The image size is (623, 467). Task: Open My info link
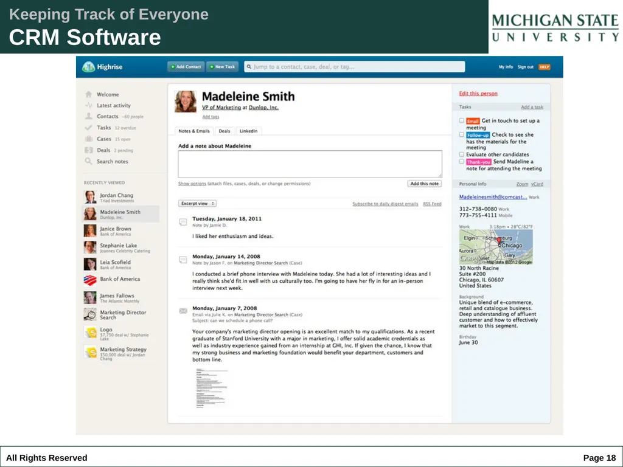click(506, 67)
